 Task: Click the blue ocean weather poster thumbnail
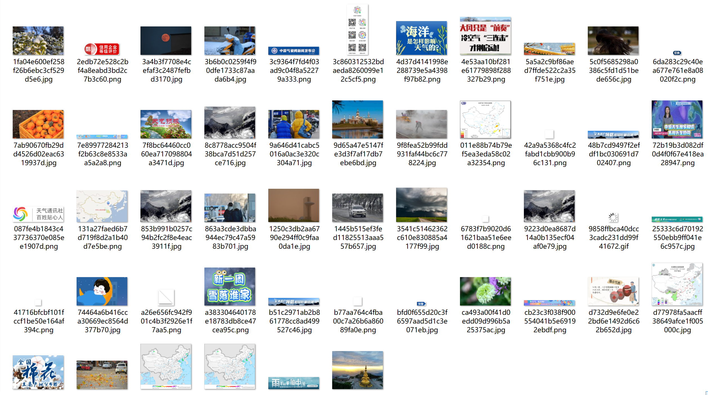click(x=421, y=38)
